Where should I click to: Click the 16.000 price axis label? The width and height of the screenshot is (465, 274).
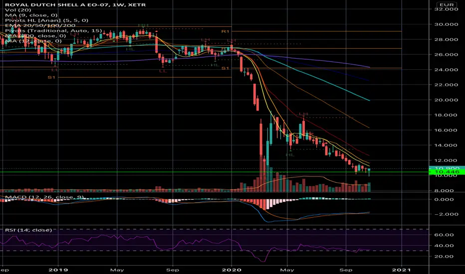point(447,130)
